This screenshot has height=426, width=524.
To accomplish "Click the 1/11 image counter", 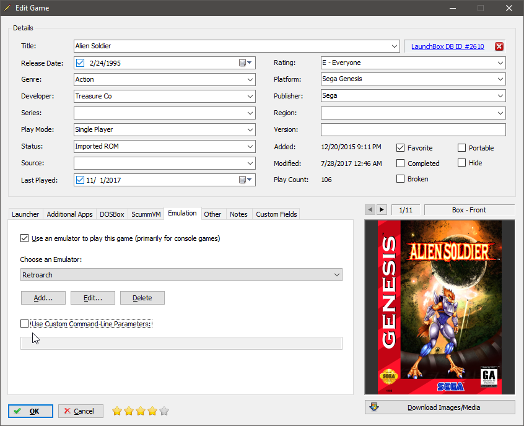I will 406,210.
